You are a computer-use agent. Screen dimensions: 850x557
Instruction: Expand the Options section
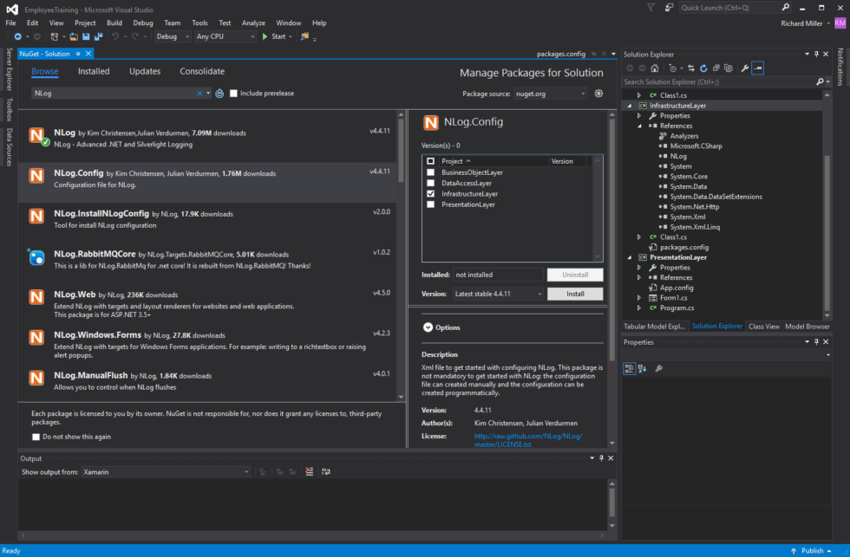(428, 327)
